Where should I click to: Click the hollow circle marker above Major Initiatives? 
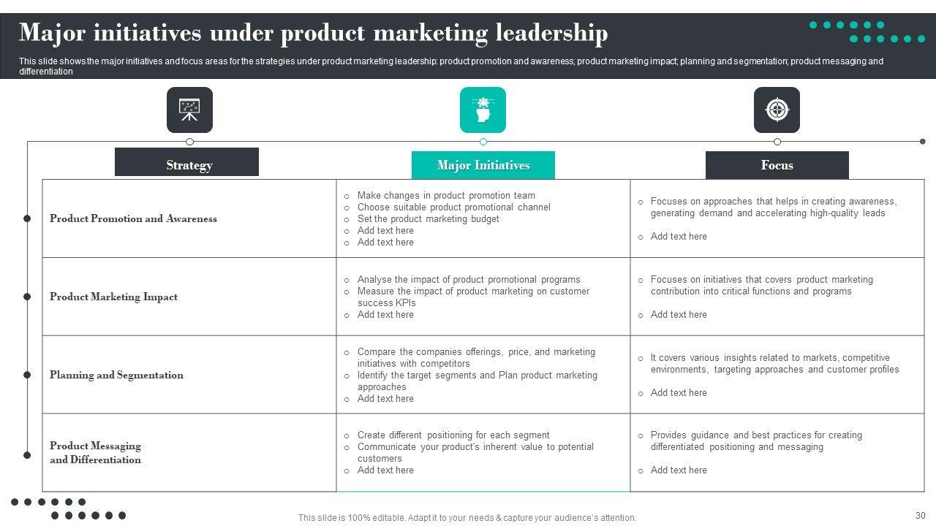point(483,142)
